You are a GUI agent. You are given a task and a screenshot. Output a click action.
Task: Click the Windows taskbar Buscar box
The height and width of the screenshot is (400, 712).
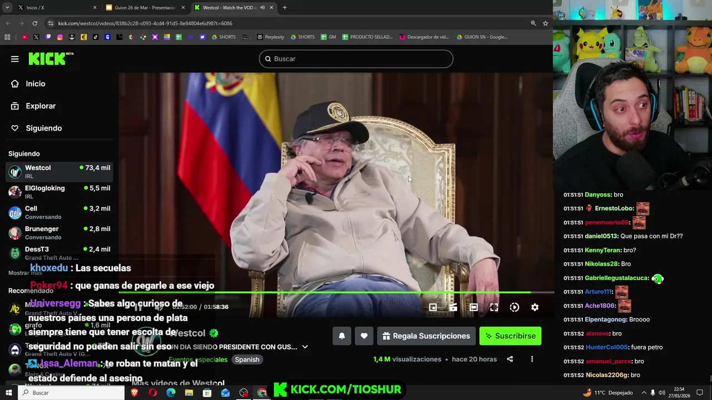[71, 393]
